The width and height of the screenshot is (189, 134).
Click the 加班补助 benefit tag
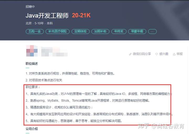[100, 32]
